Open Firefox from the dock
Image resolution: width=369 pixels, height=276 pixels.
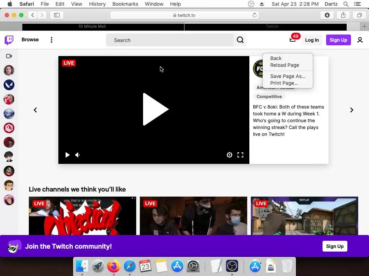point(114,266)
